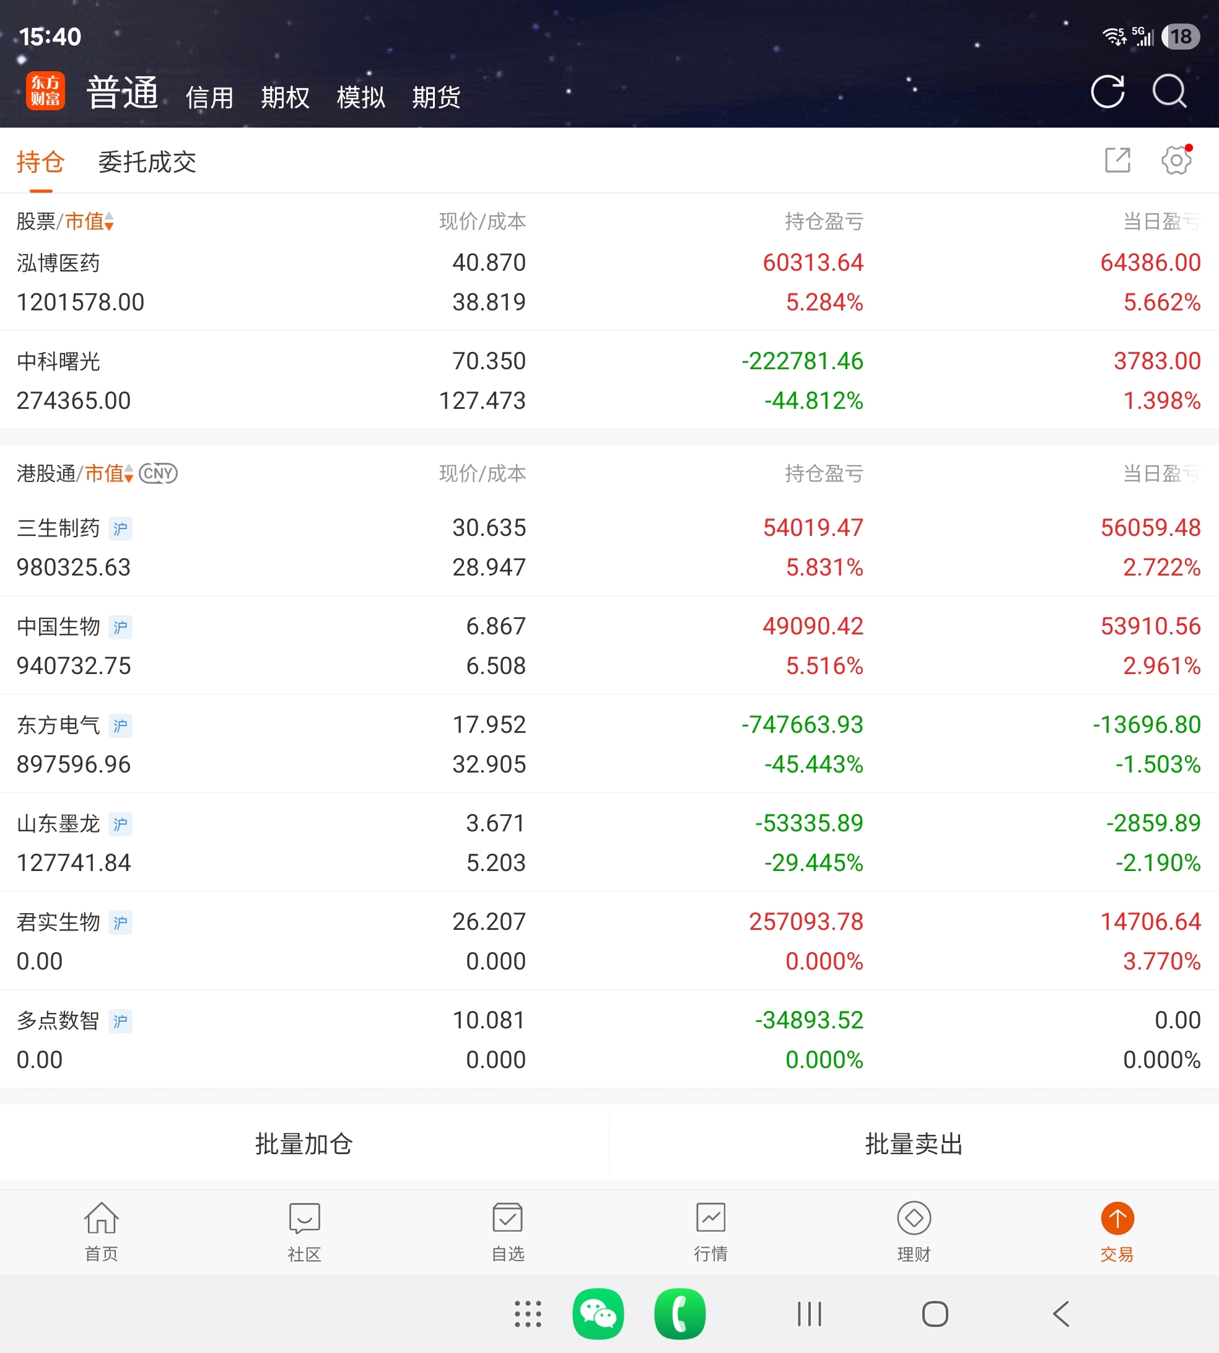This screenshot has height=1353, width=1219.
Task: Tap 沪 badge beside 中国生物
Action: (x=121, y=627)
